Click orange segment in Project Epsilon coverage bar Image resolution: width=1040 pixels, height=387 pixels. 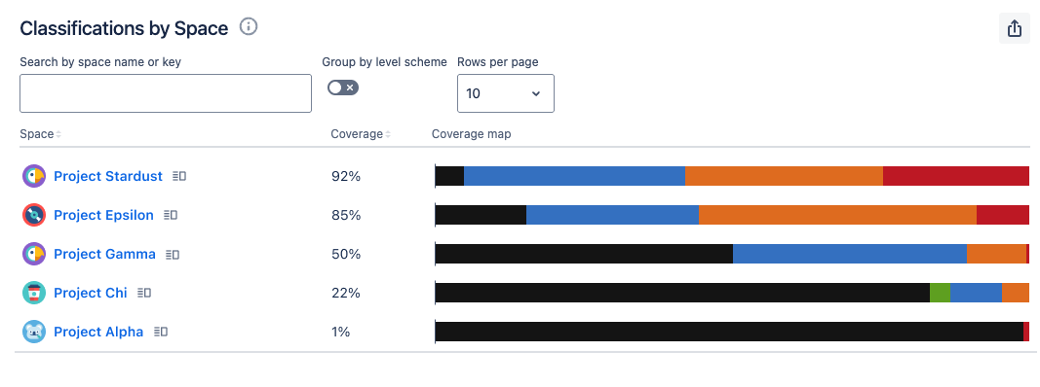[x=837, y=215]
